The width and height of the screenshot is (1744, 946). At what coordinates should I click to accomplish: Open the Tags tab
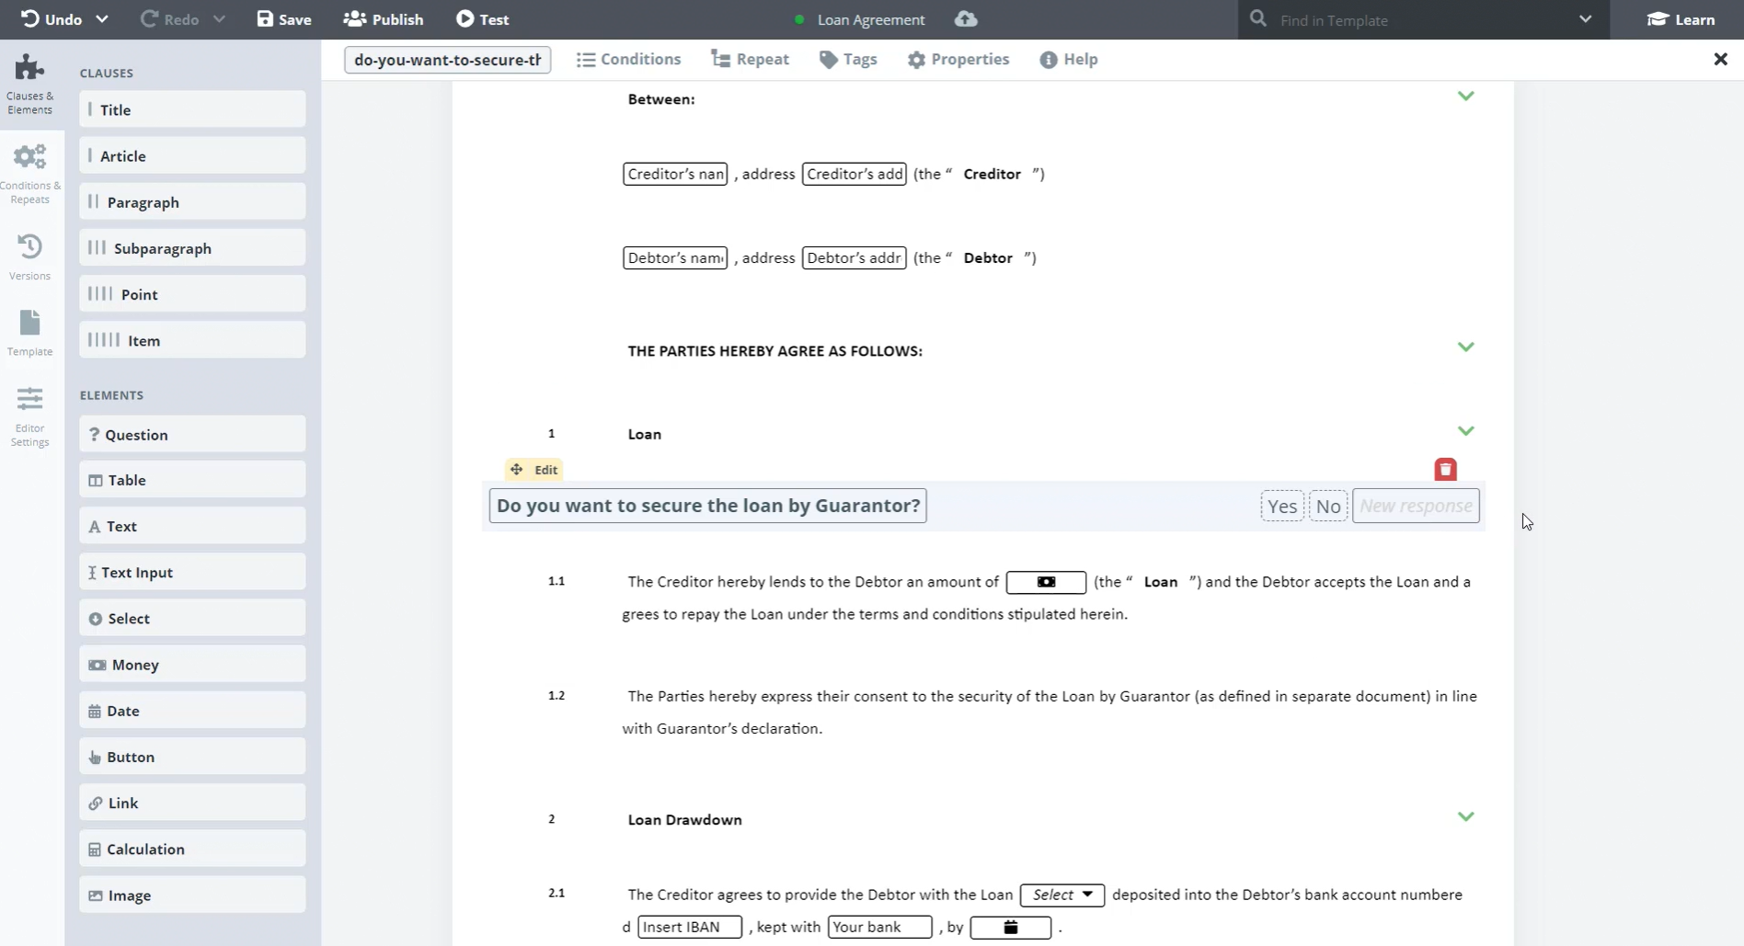click(x=848, y=60)
